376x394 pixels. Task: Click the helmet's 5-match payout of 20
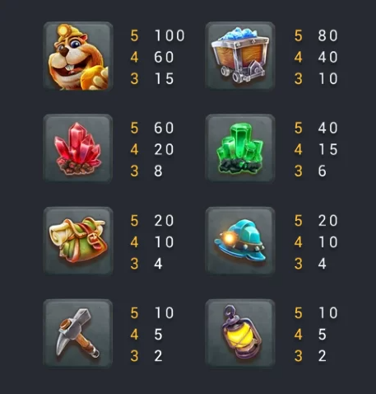pyautogui.click(x=327, y=221)
